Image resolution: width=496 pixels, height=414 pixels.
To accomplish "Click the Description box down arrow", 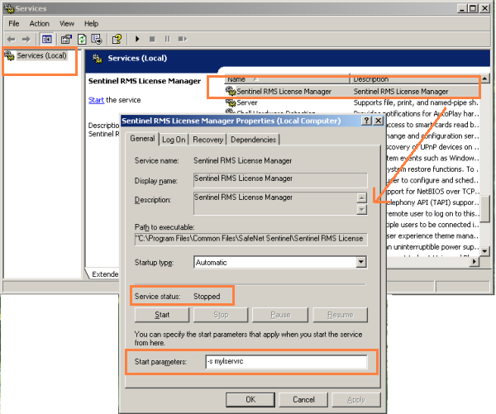I will [x=361, y=209].
